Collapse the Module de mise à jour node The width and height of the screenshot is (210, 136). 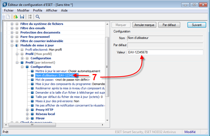coord(12,45)
